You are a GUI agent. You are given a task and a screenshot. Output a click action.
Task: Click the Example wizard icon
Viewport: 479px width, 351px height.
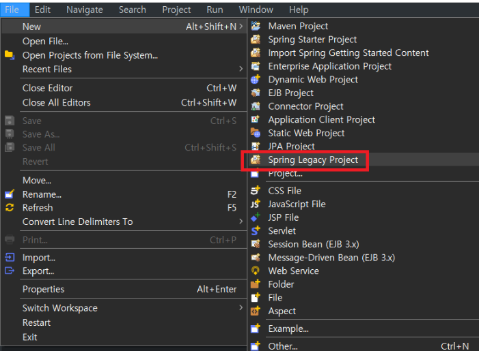256,329
